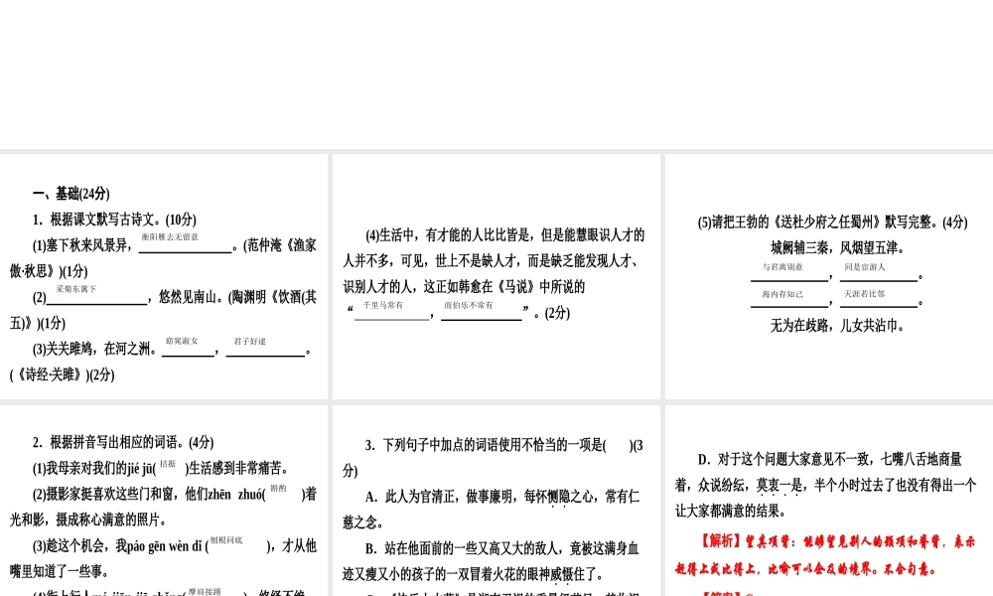This screenshot has height=596, width=993.
Task: Click the blank answer 海内存知己
Action: pyautogui.click(x=782, y=294)
